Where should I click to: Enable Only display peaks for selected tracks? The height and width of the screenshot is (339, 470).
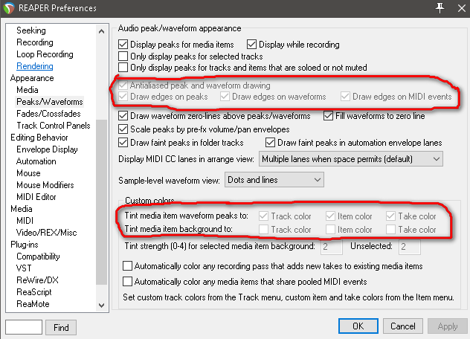[x=123, y=56]
